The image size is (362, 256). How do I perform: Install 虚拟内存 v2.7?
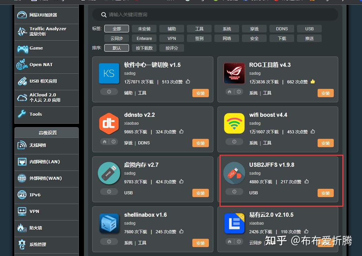(x=200, y=193)
